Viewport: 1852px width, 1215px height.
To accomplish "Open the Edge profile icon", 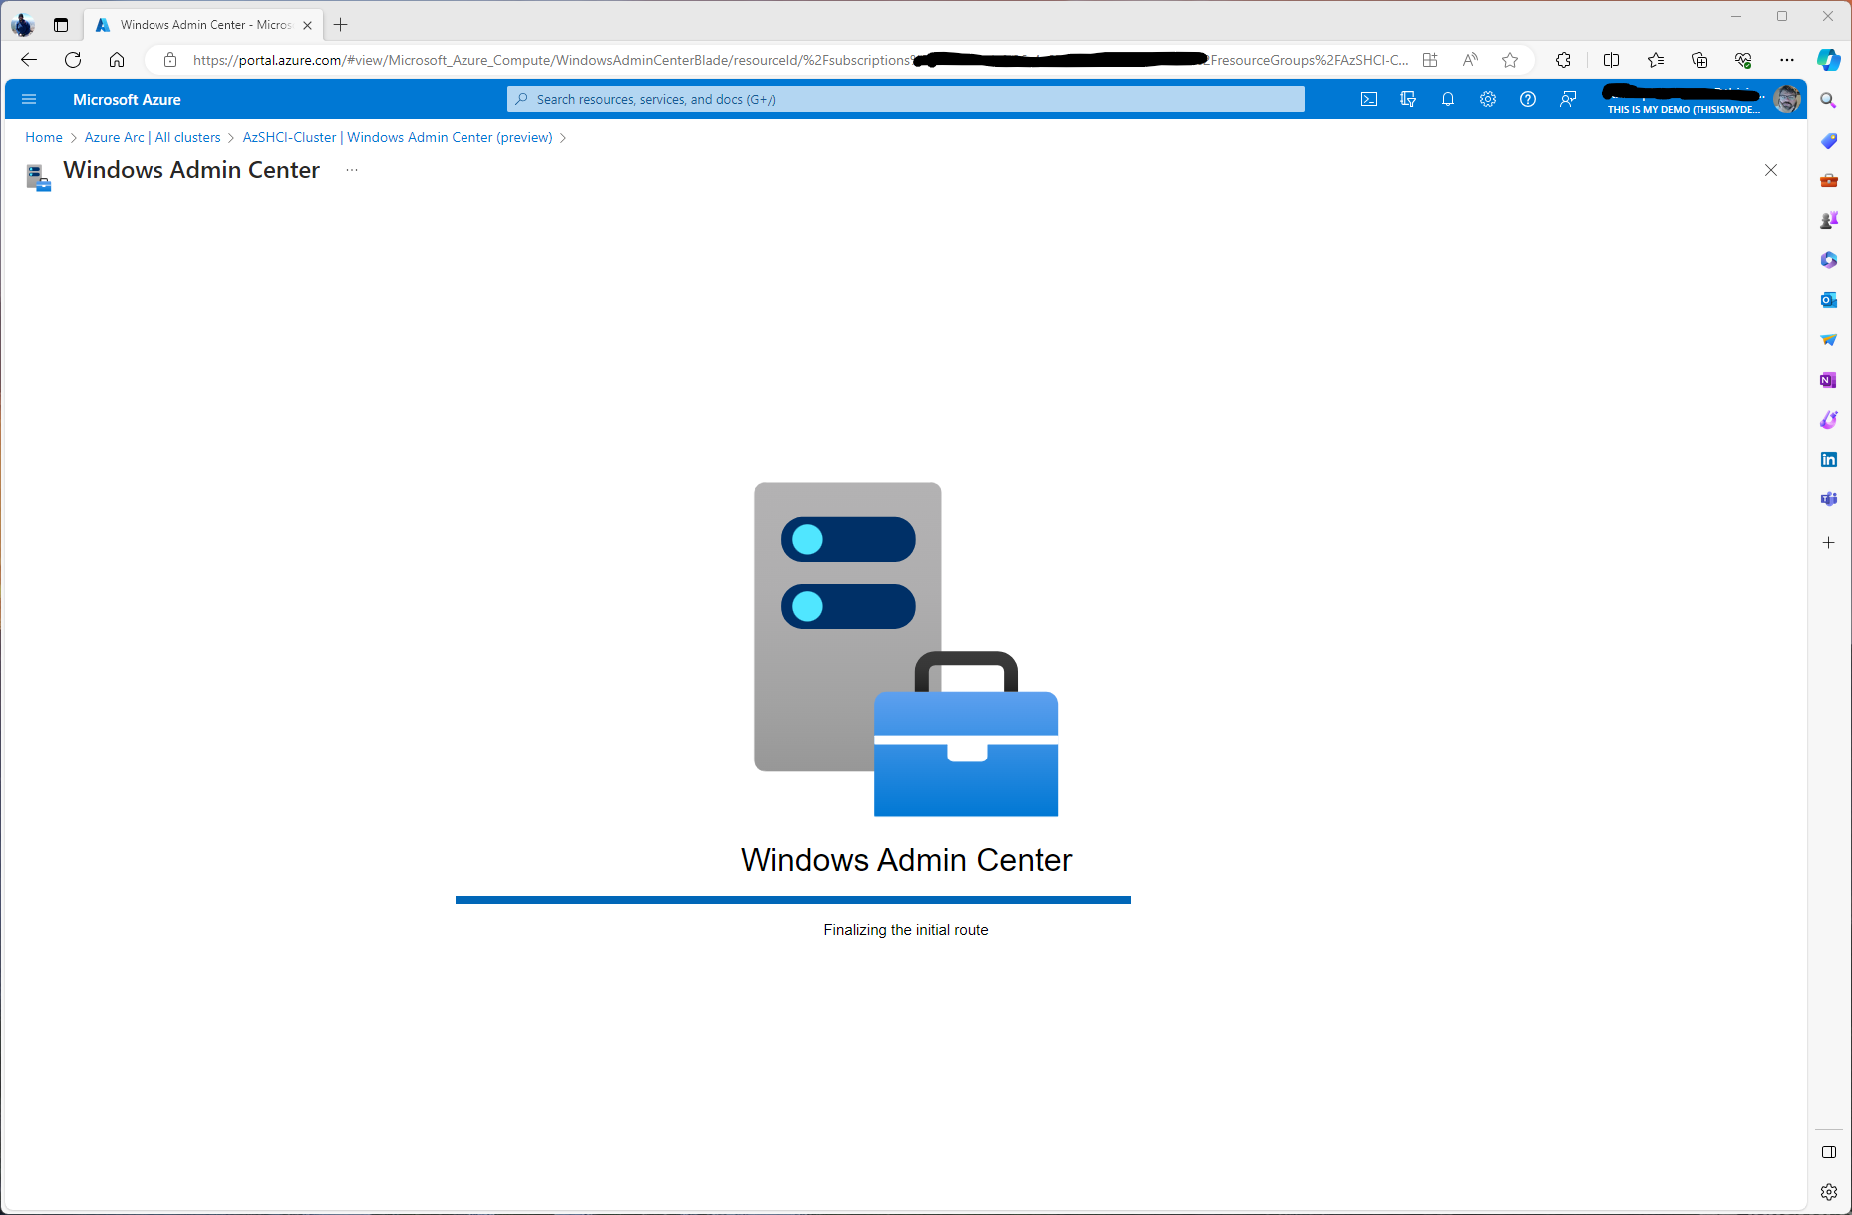I will (22, 25).
